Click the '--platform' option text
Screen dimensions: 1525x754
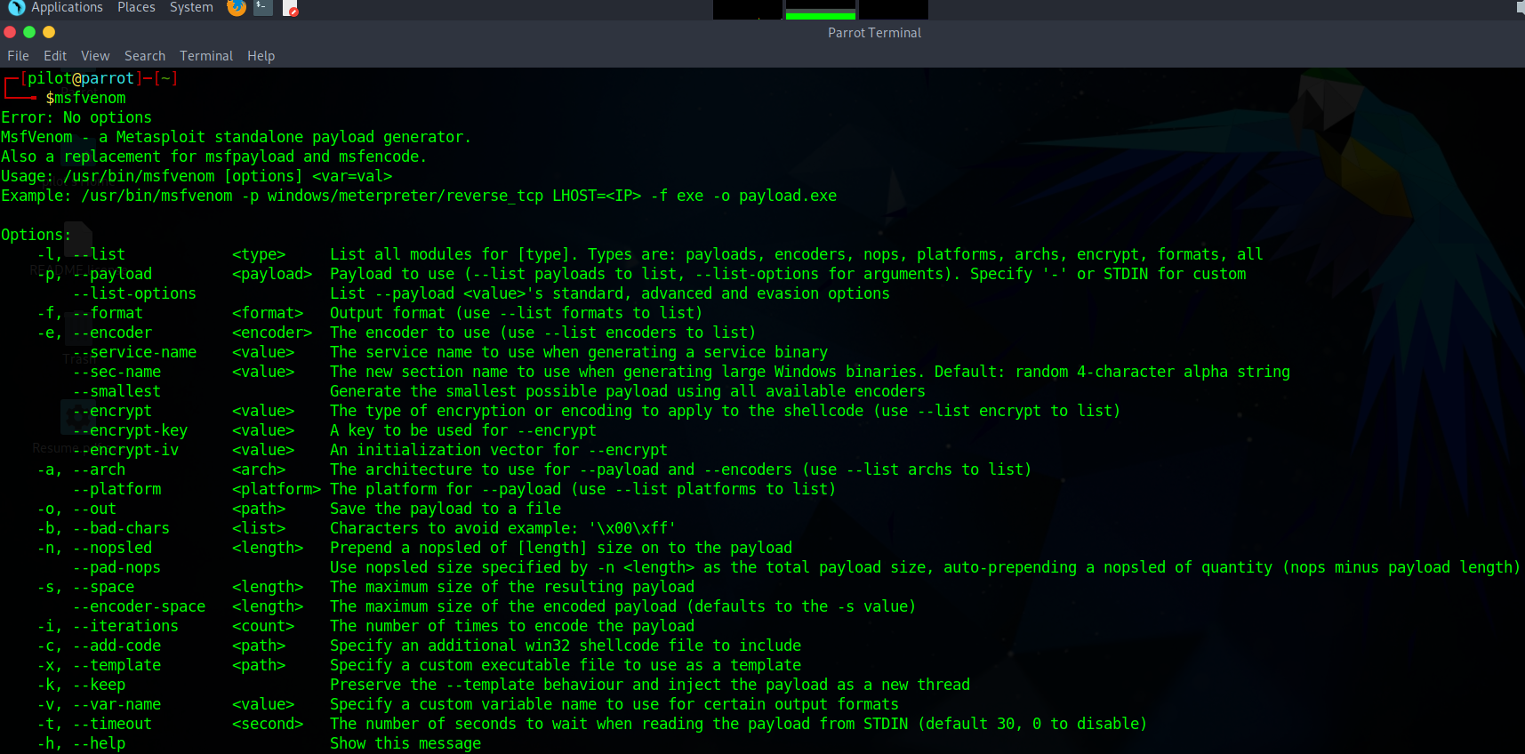[116, 489]
